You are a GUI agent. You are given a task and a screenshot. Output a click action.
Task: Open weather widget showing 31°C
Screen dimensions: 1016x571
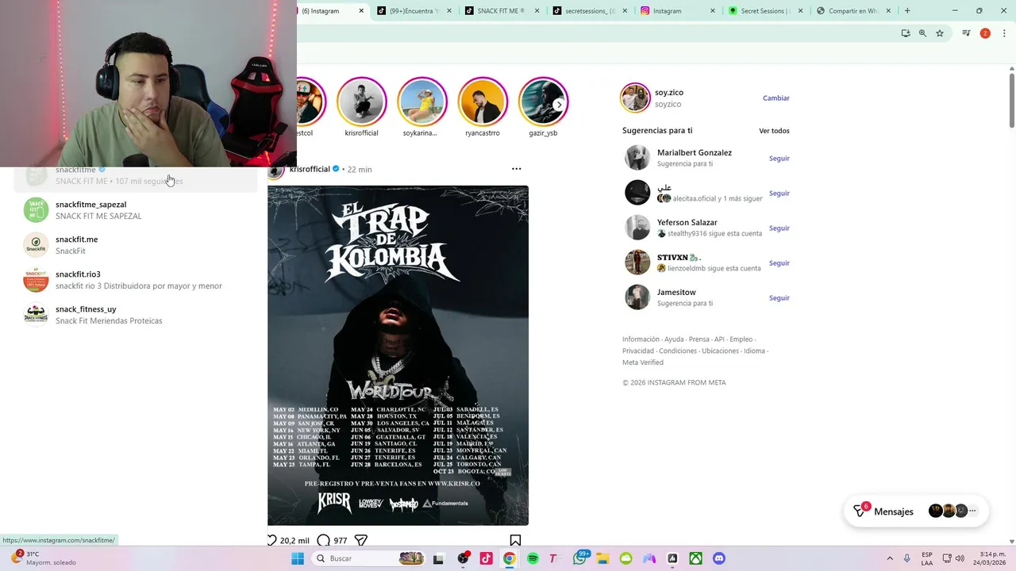pyautogui.click(x=44, y=558)
